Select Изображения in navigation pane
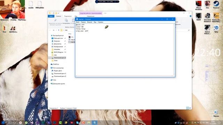This screenshot has width=223, height=125. 58,47
